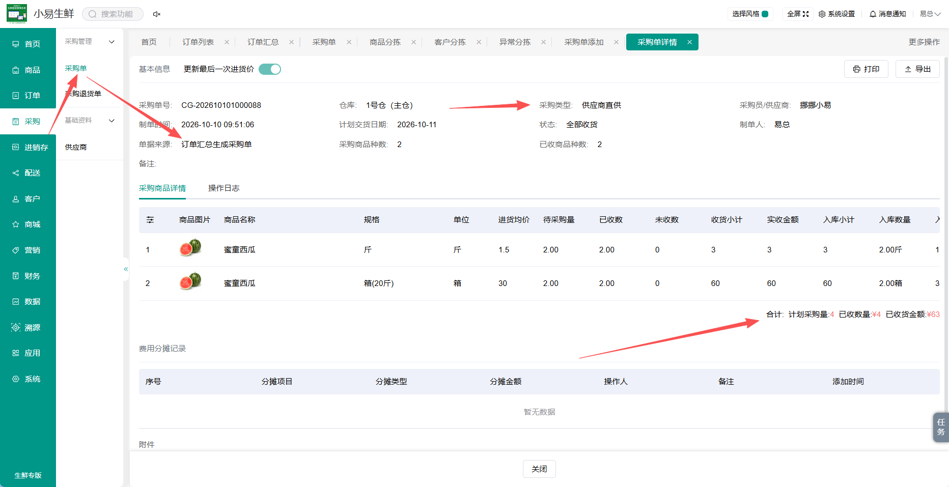Click the mute sound icon in header
This screenshot has width=949, height=487.
157,14
